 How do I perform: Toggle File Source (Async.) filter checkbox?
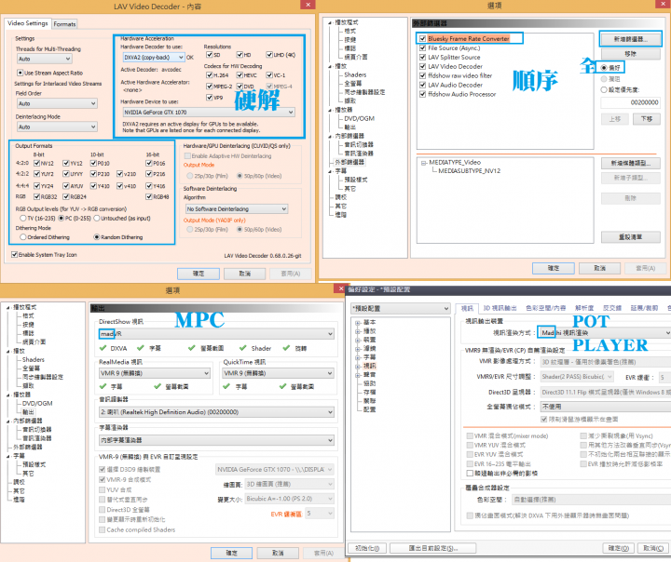pyautogui.click(x=423, y=47)
